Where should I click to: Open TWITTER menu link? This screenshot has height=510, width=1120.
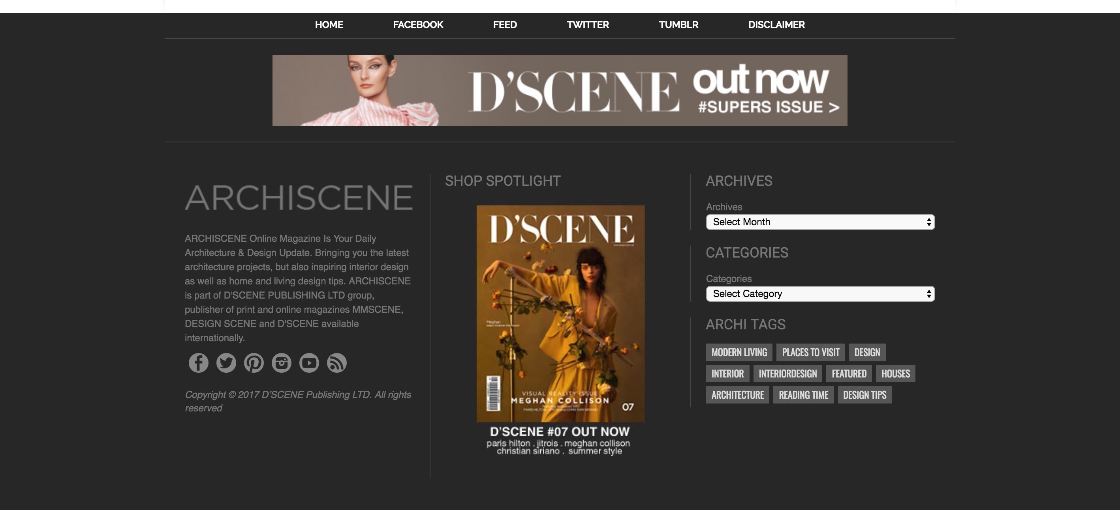pyautogui.click(x=588, y=25)
